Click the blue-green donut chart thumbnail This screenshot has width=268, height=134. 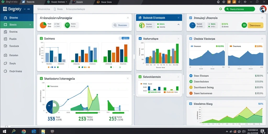pos(52,107)
